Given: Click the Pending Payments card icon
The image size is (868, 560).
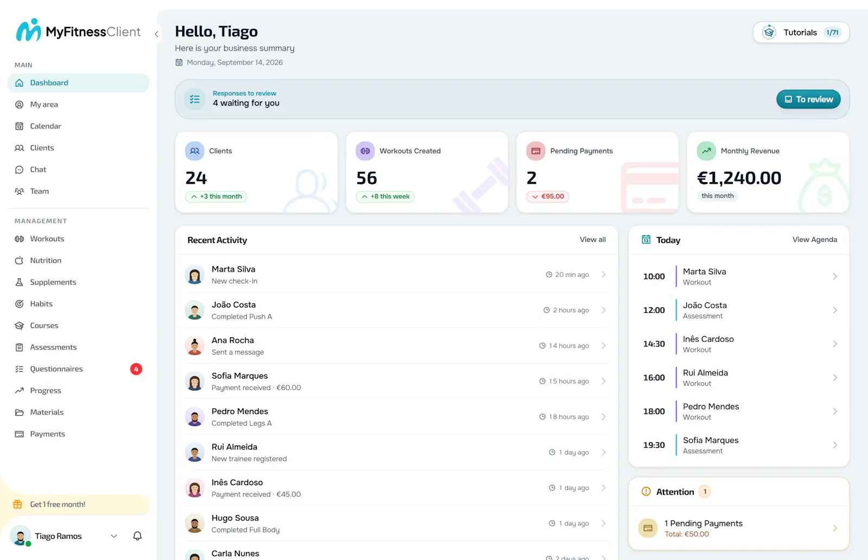Looking at the screenshot, I should pos(535,151).
